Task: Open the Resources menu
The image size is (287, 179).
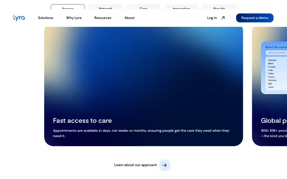Action: [103, 18]
